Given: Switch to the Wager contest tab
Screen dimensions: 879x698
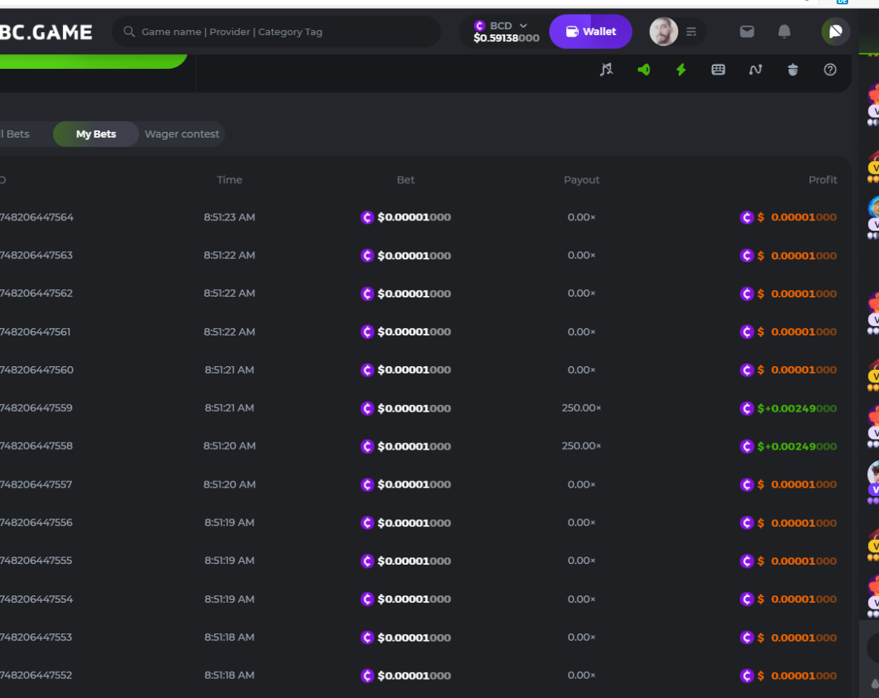Looking at the screenshot, I should pos(182,134).
